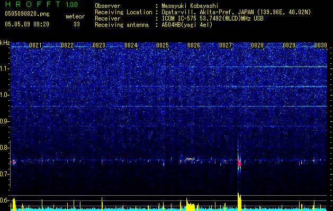The image size is (333, 211).
Task: Click the wide yellow power bump near 0826
Action: (190, 205)
